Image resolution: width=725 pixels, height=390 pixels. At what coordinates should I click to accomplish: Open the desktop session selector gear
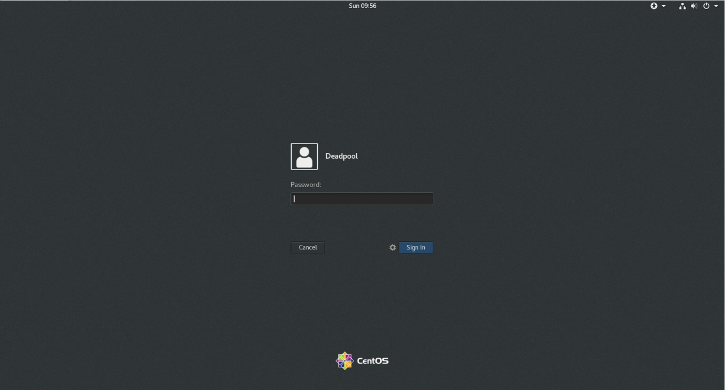click(393, 247)
